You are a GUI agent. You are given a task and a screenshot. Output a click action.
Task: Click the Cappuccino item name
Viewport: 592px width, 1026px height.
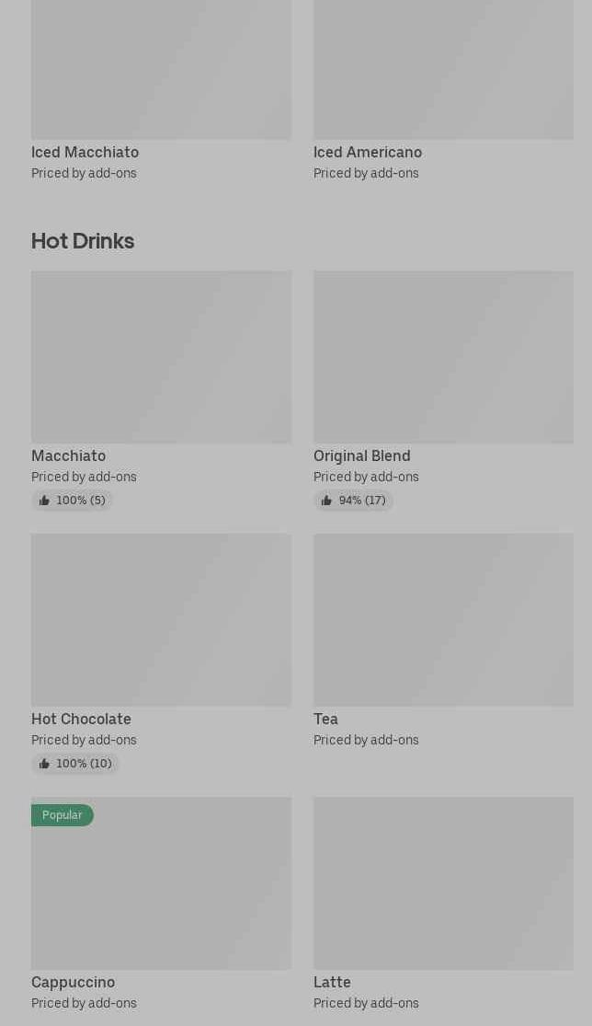pos(73,983)
